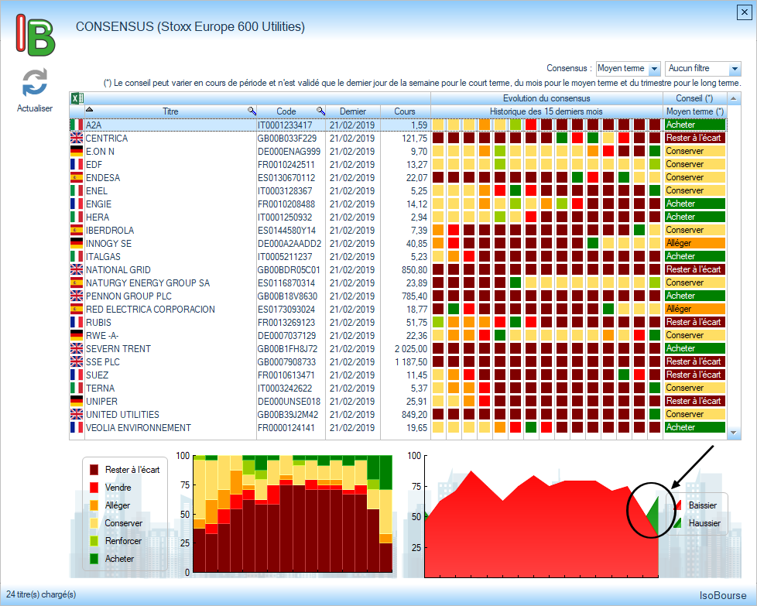This screenshot has width=757, height=606.
Task: Open the Aucun filtre dropdown
Action: point(735,69)
